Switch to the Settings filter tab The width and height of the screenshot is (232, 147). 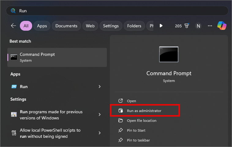(111, 26)
